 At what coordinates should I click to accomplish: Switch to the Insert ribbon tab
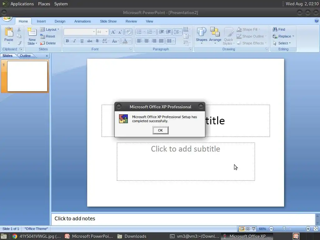point(41,21)
